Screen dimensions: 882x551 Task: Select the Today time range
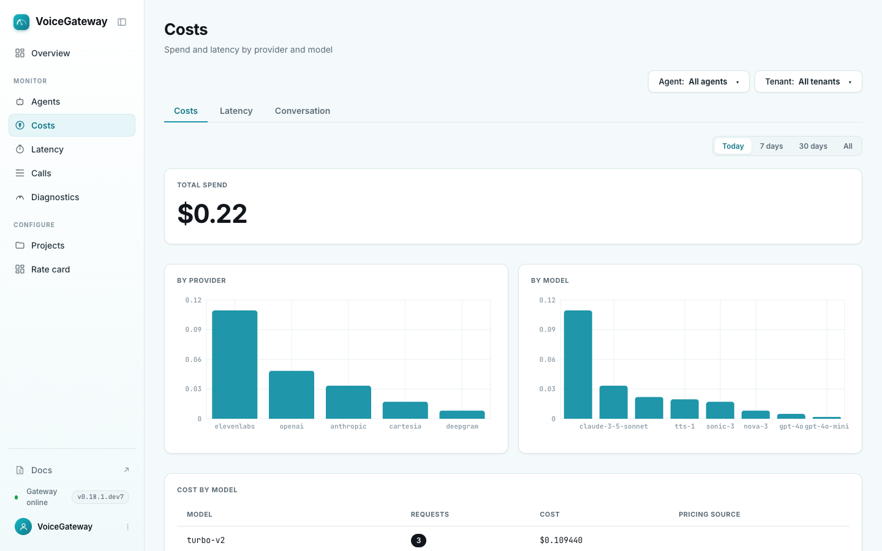pyautogui.click(x=733, y=146)
